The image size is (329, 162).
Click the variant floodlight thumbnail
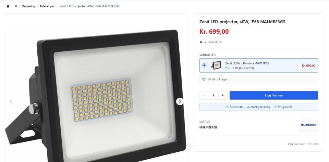[x=216, y=65]
